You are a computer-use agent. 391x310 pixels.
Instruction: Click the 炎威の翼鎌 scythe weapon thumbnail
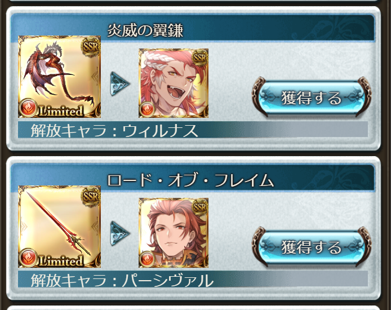[59, 77]
